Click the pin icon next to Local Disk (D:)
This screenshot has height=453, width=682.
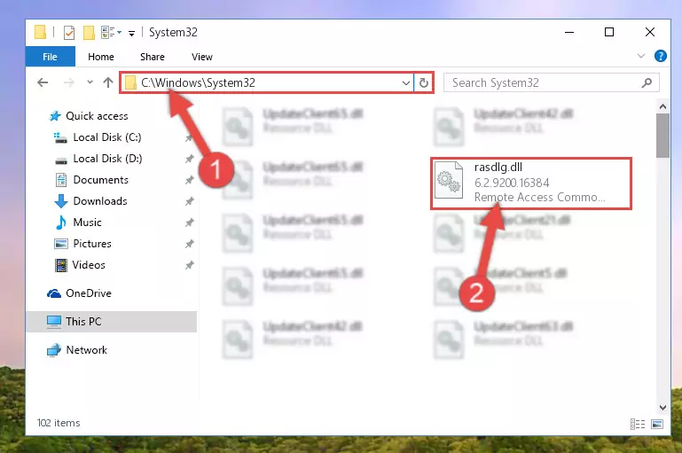[189, 159]
